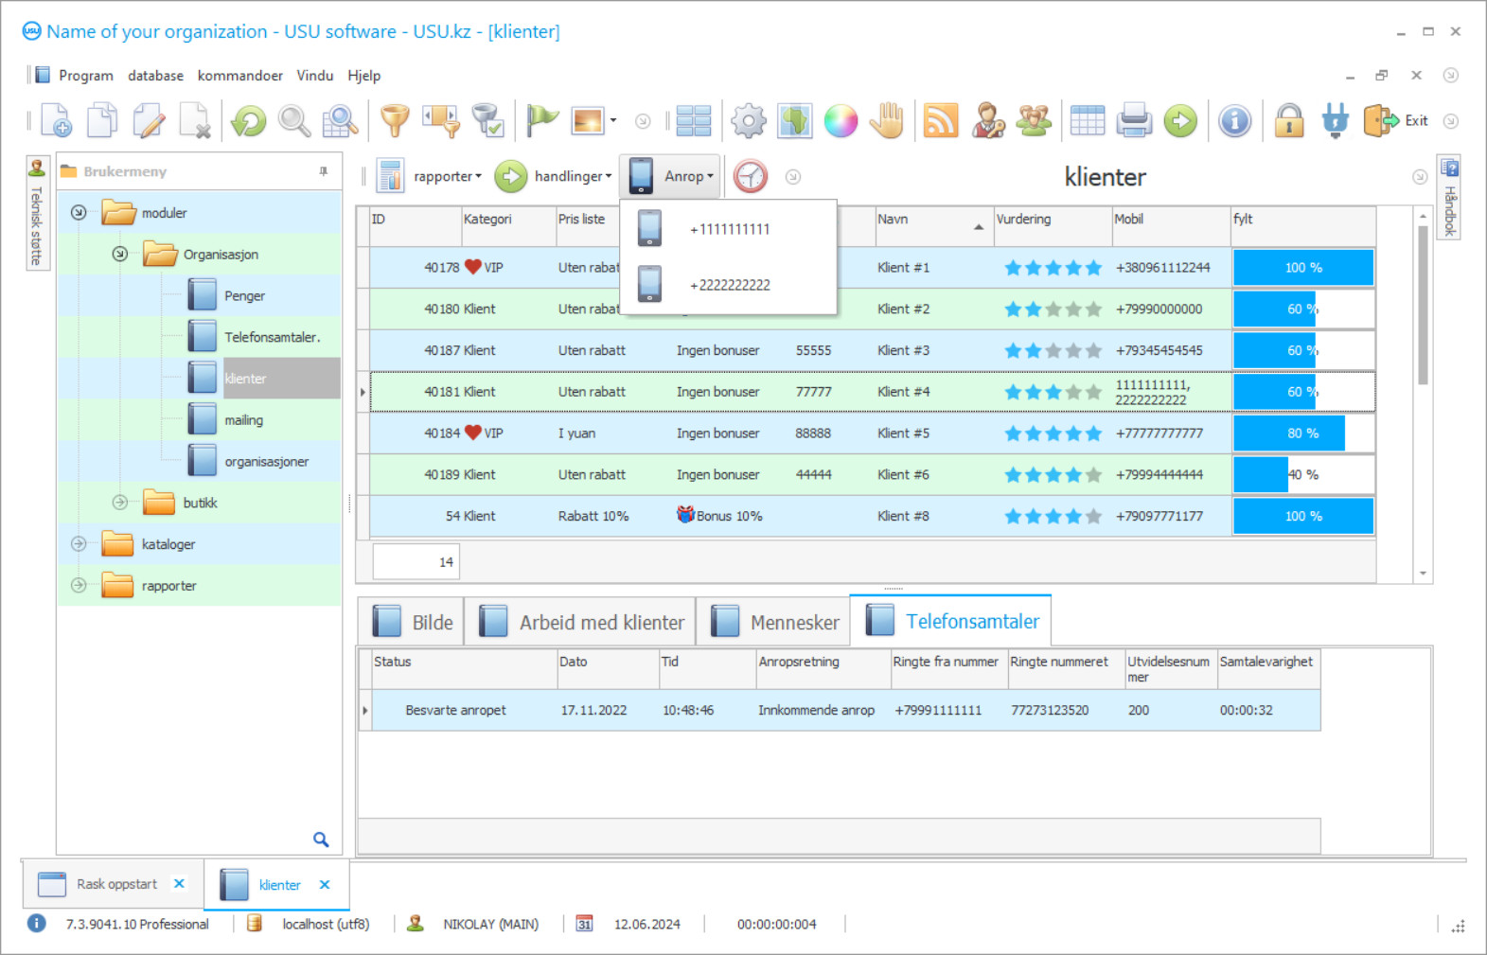Viewport: 1487px width, 955px height.
Task: Select organisasjoner in the tree
Action: pos(266,462)
